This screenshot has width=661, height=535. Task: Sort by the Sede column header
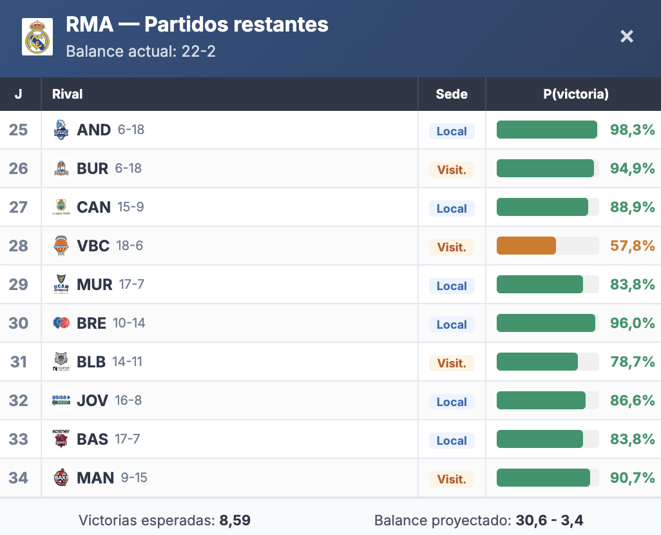(x=452, y=94)
